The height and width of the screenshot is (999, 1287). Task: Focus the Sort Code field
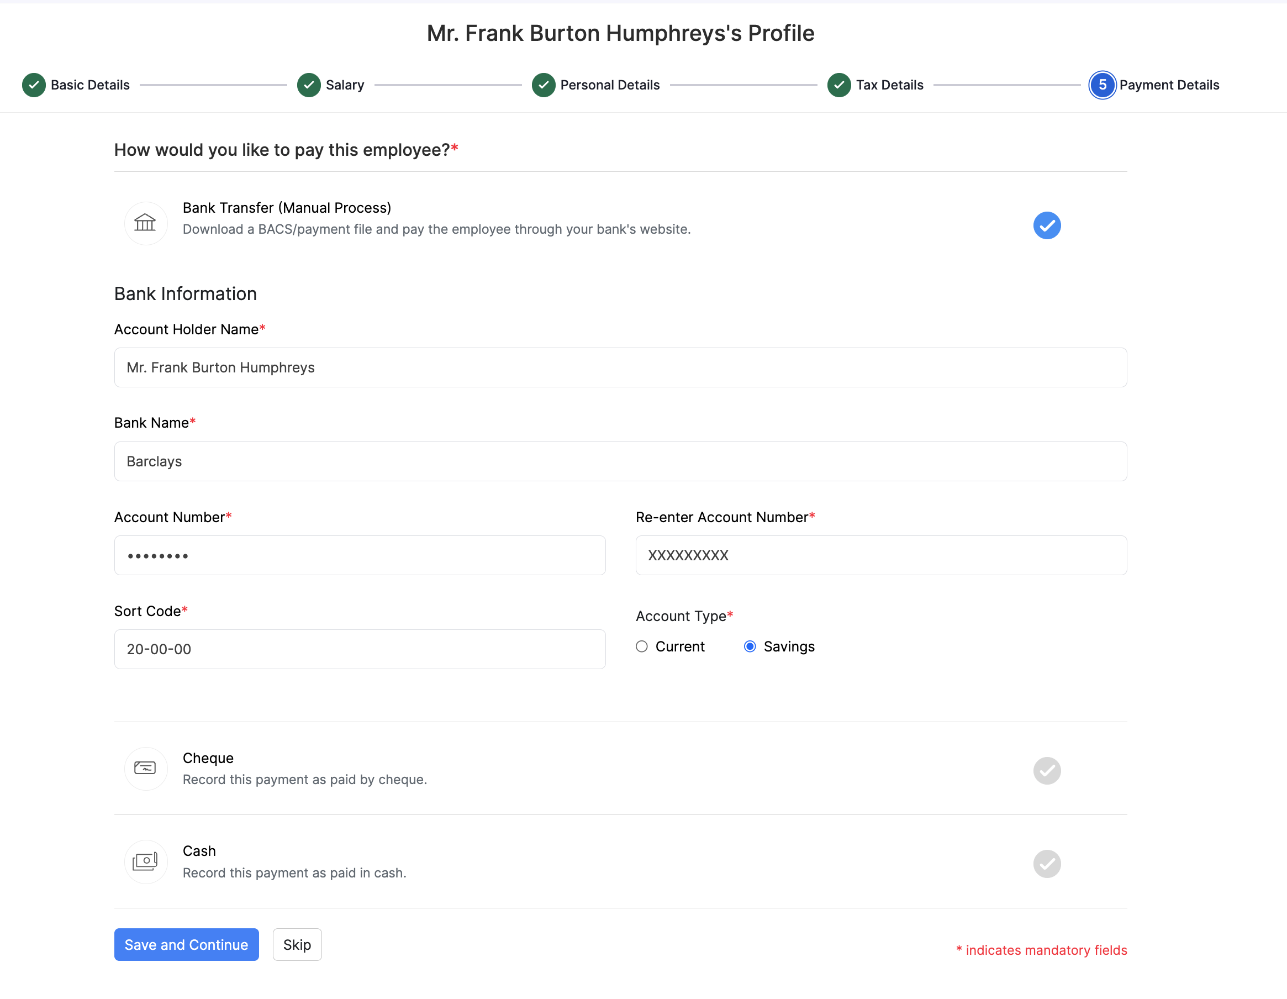click(360, 649)
